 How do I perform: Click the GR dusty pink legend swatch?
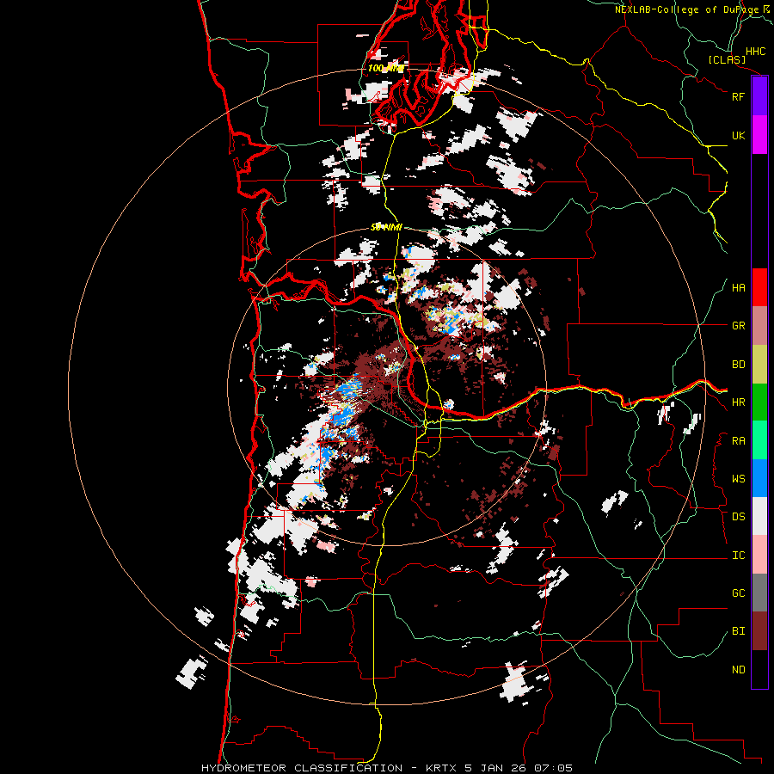pos(759,326)
